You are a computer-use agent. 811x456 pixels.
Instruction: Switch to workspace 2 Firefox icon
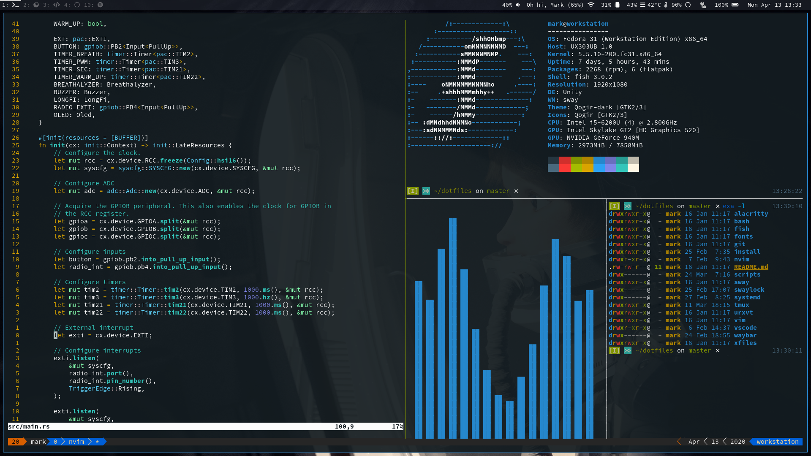pyautogui.click(x=36, y=5)
